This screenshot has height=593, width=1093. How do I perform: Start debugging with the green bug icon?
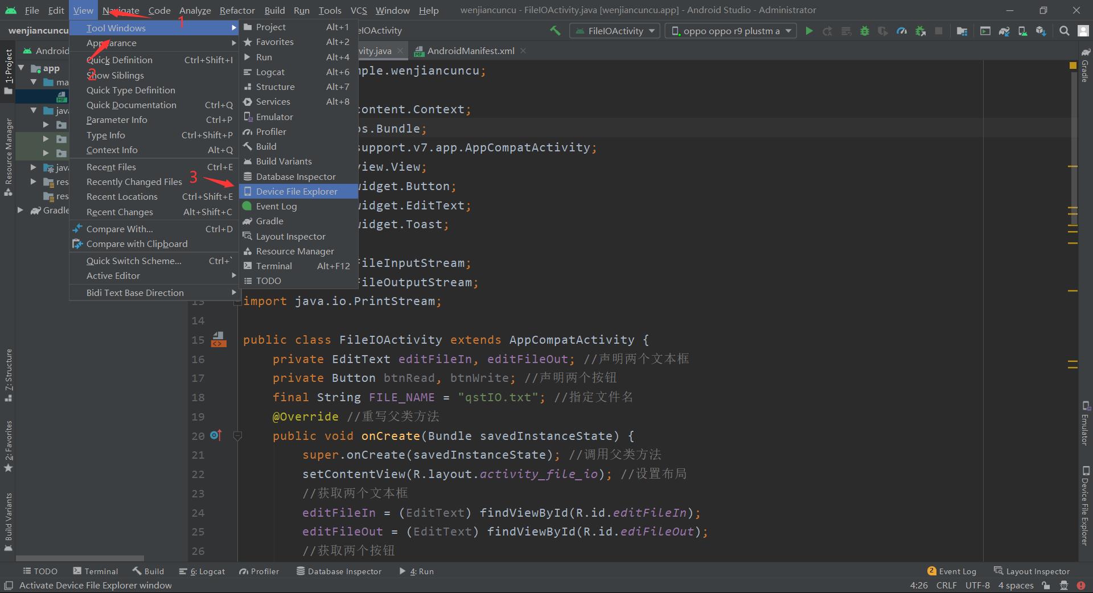(865, 31)
